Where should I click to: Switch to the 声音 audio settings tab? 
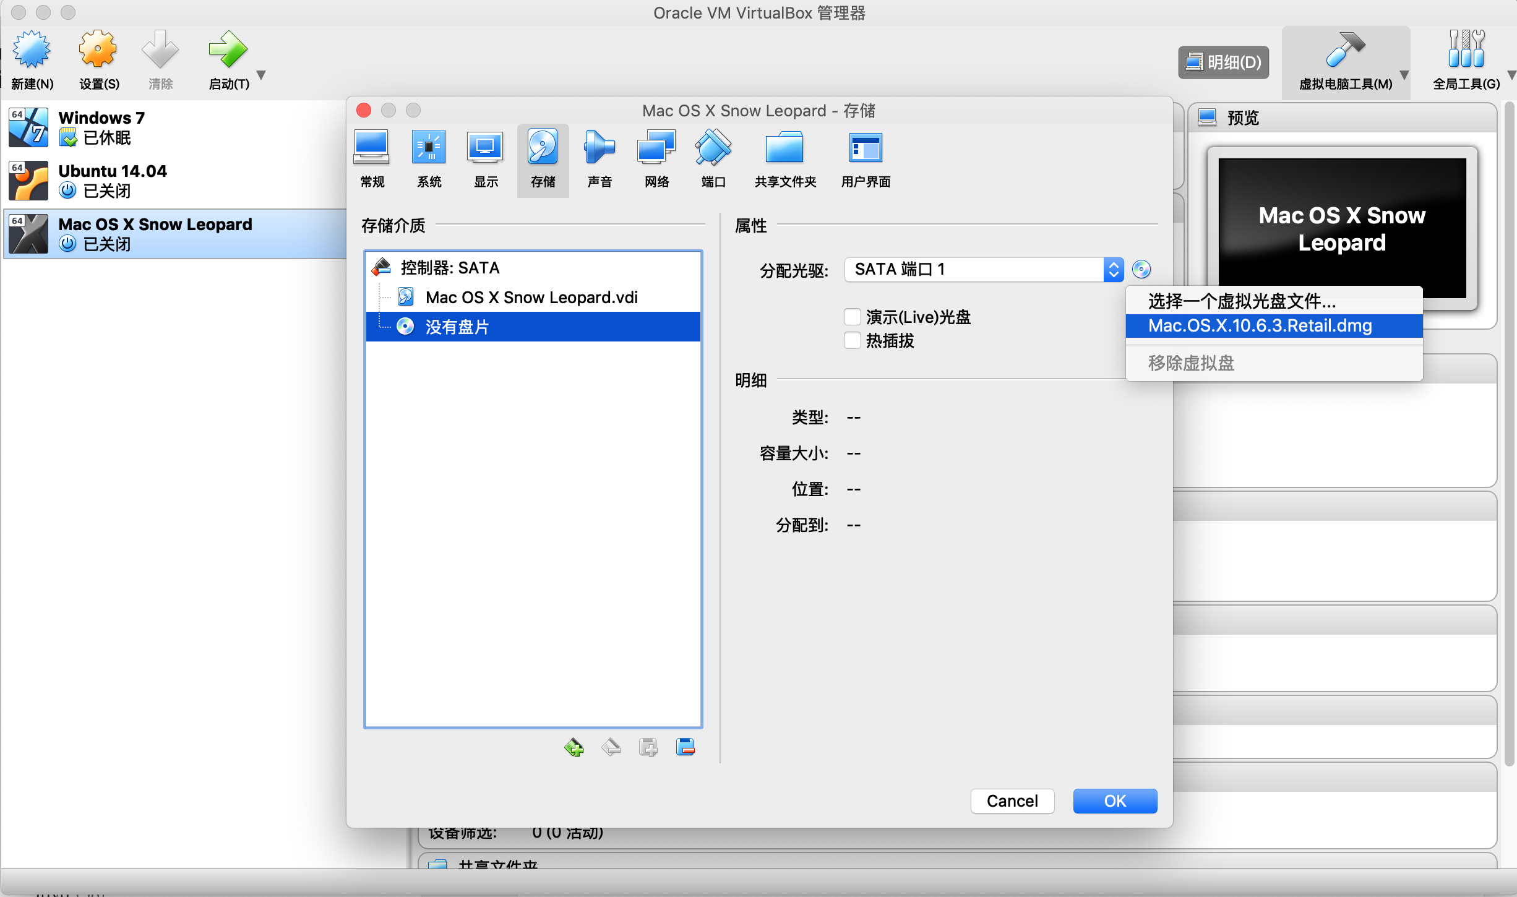pos(599,160)
